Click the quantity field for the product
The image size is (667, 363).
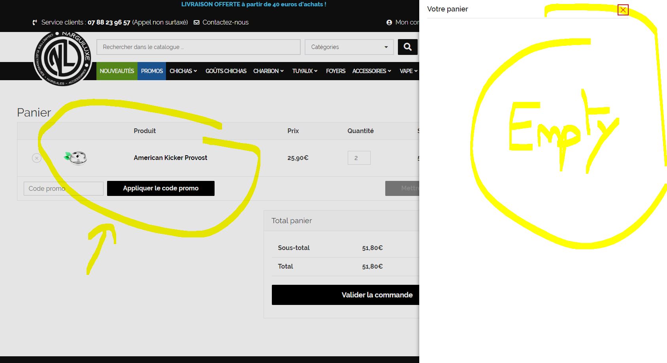click(359, 158)
